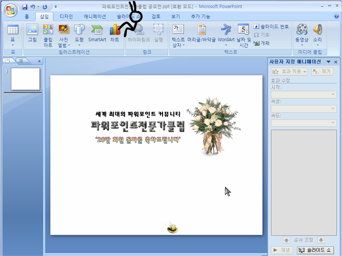Expand the 동영상 dropdown arrow

[x=302, y=45]
